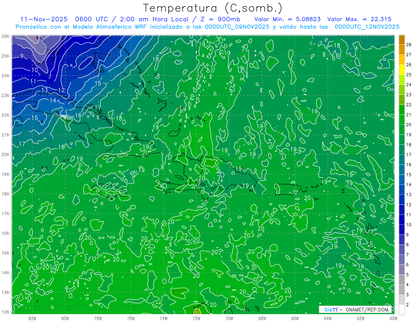The width and height of the screenshot is (418, 323).
Task: Click the '74W' longitude axis label
Action: [163, 318]
